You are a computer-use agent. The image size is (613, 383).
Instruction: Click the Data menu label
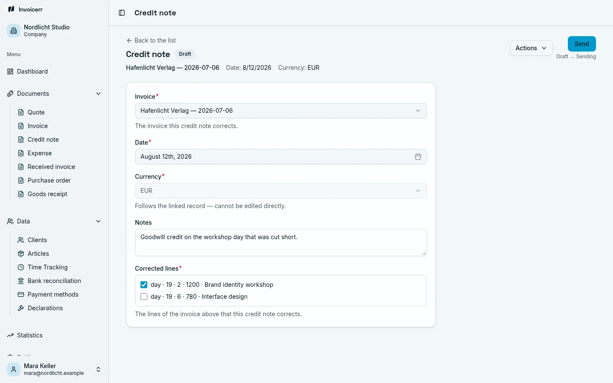[23, 221]
